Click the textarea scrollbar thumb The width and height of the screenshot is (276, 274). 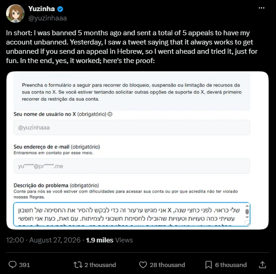click(x=247, y=212)
